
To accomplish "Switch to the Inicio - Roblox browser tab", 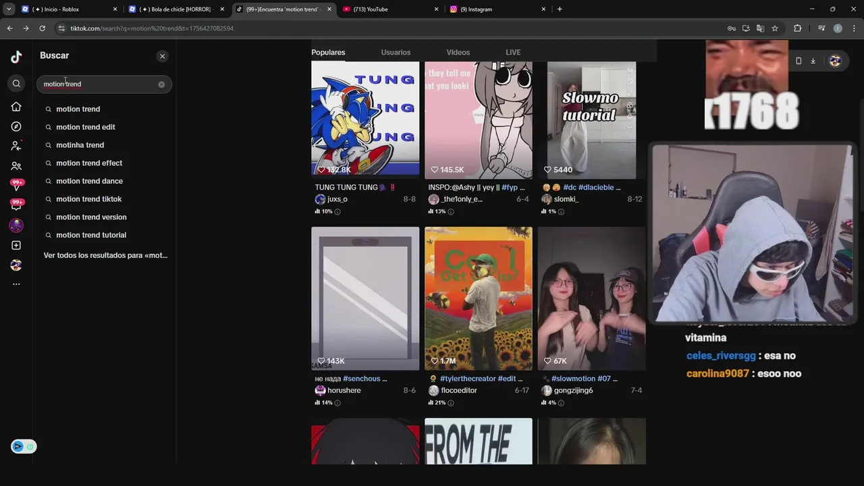I will 69,9.
